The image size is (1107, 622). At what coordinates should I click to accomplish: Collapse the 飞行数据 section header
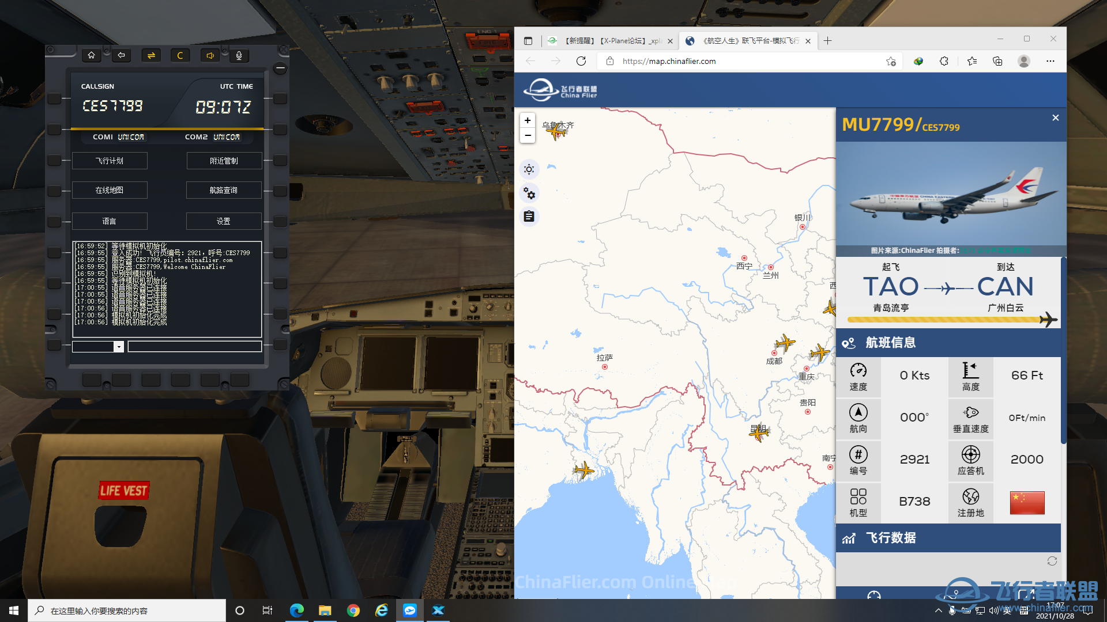coord(948,538)
